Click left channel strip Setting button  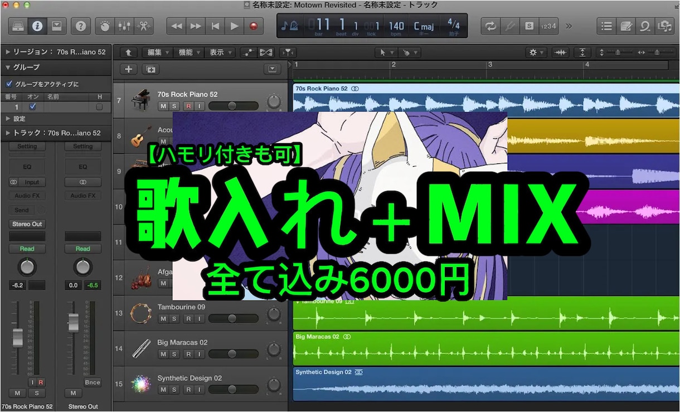pyautogui.click(x=27, y=147)
